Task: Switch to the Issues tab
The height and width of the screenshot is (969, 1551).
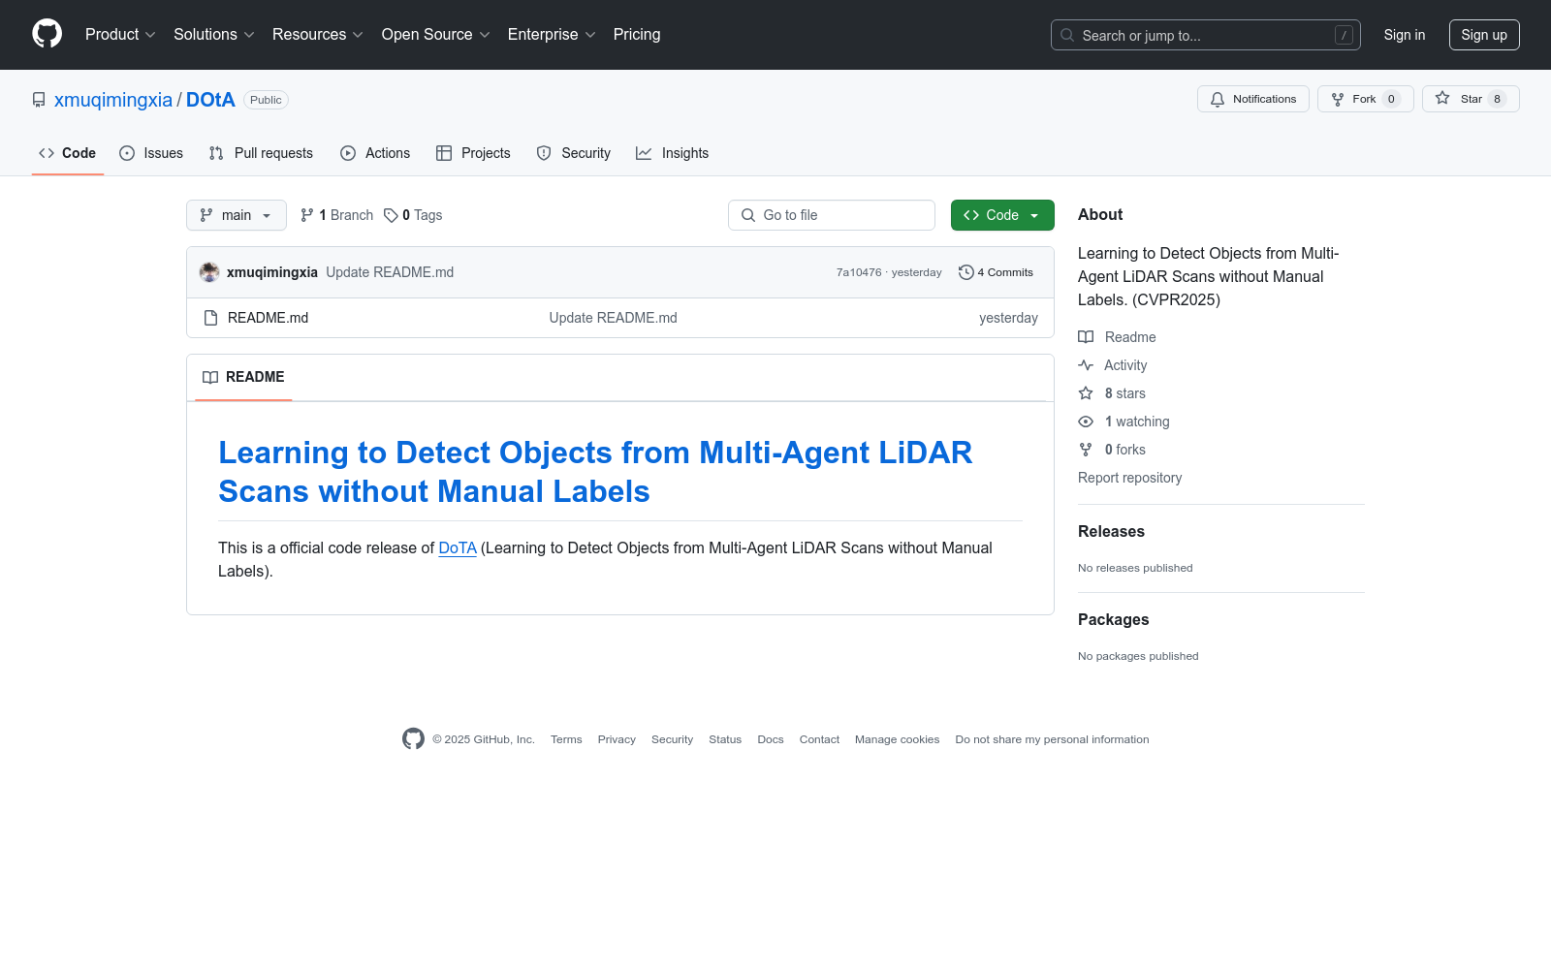Action: (151, 153)
